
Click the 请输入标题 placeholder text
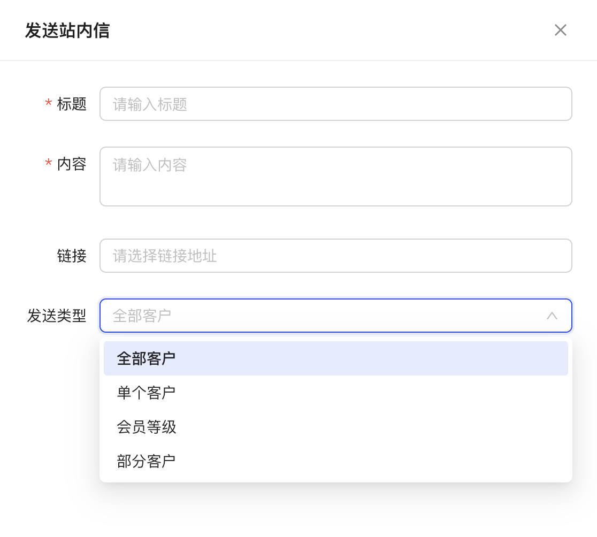pos(150,104)
